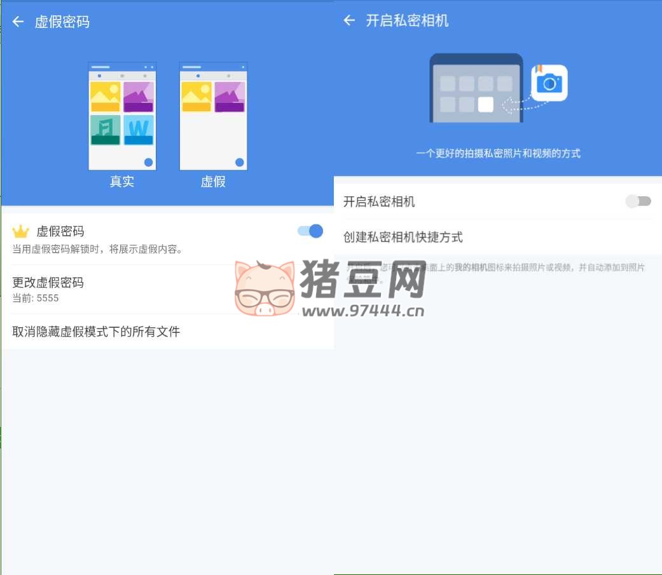Tap the blue camera icon in illustration

[549, 83]
